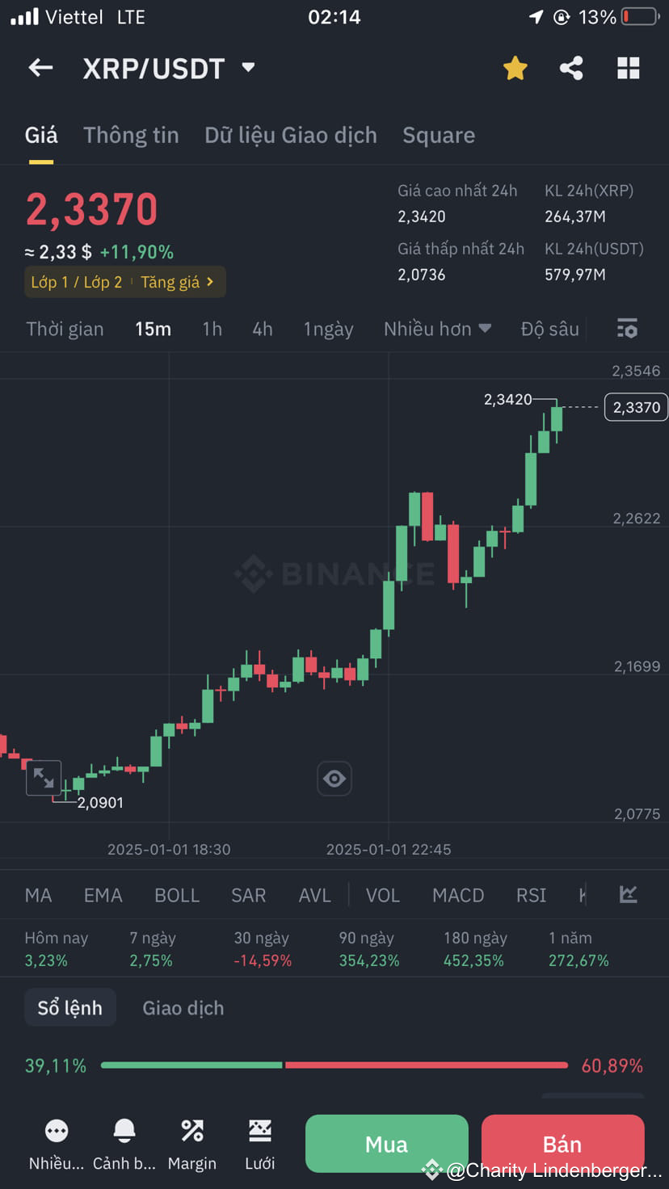This screenshot has width=669, height=1189.
Task: Enable the BOLL indicator
Action: (177, 895)
